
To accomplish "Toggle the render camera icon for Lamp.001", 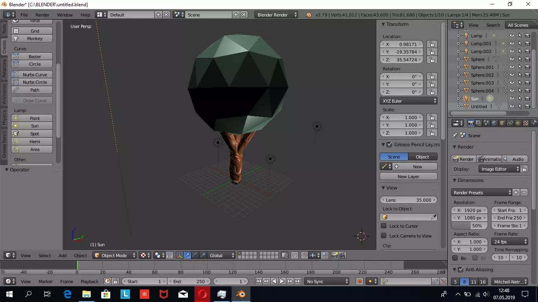I will coord(527,43).
